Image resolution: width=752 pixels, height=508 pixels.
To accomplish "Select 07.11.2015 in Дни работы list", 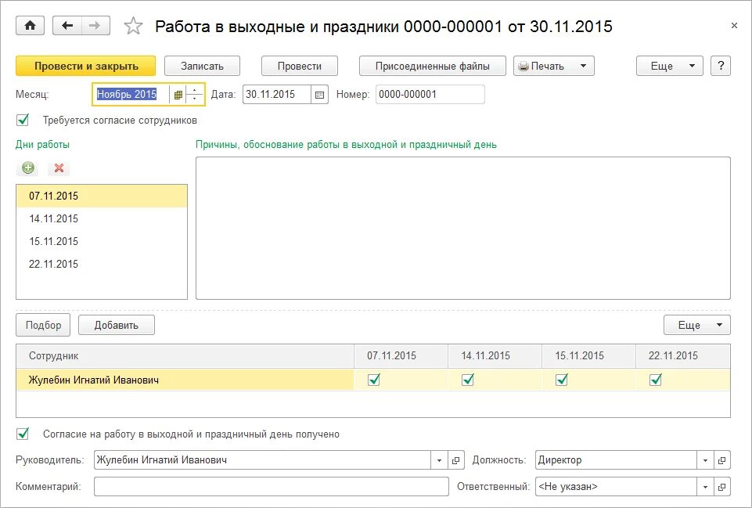I will click(x=102, y=196).
